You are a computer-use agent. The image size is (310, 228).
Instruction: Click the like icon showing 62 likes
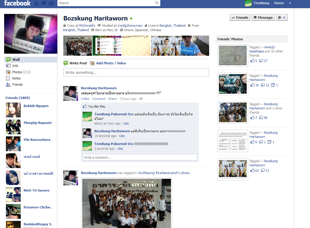point(253,170)
